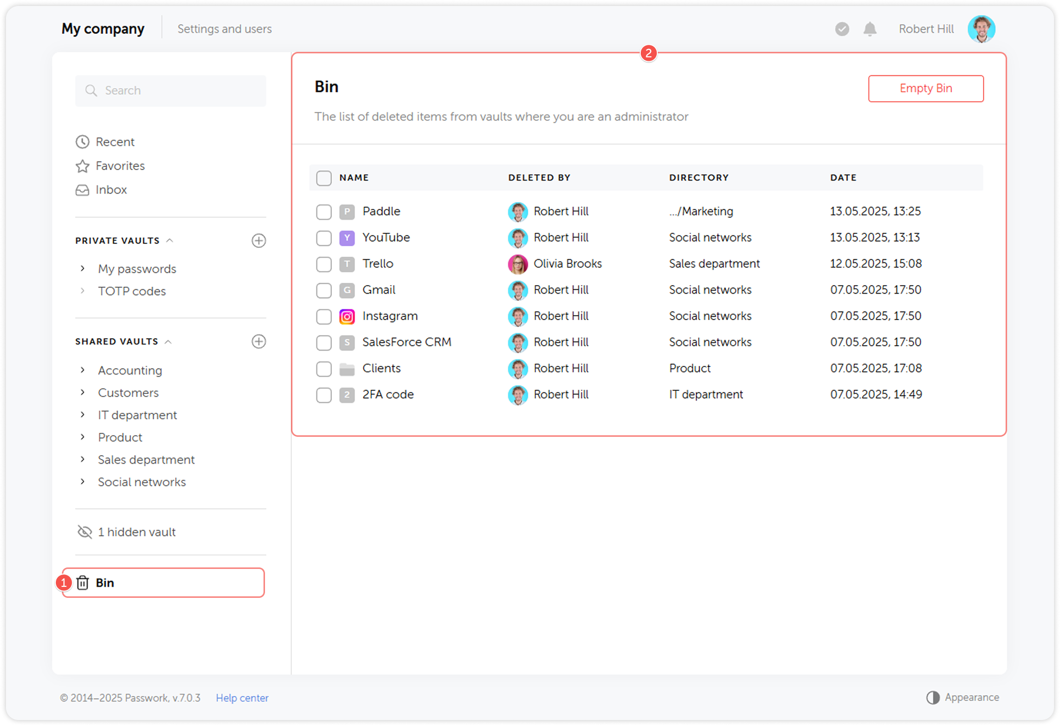This screenshot has width=1060, height=726.
Task: Click the checkmark status icon in the header
Action: [x=842, y=28]
